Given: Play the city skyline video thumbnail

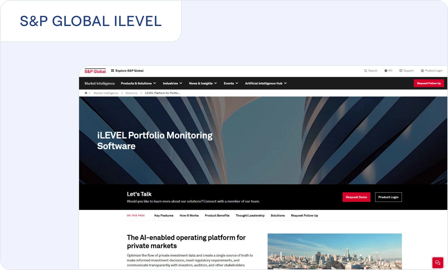Looking at the screenshot, I should pos(335,251).
